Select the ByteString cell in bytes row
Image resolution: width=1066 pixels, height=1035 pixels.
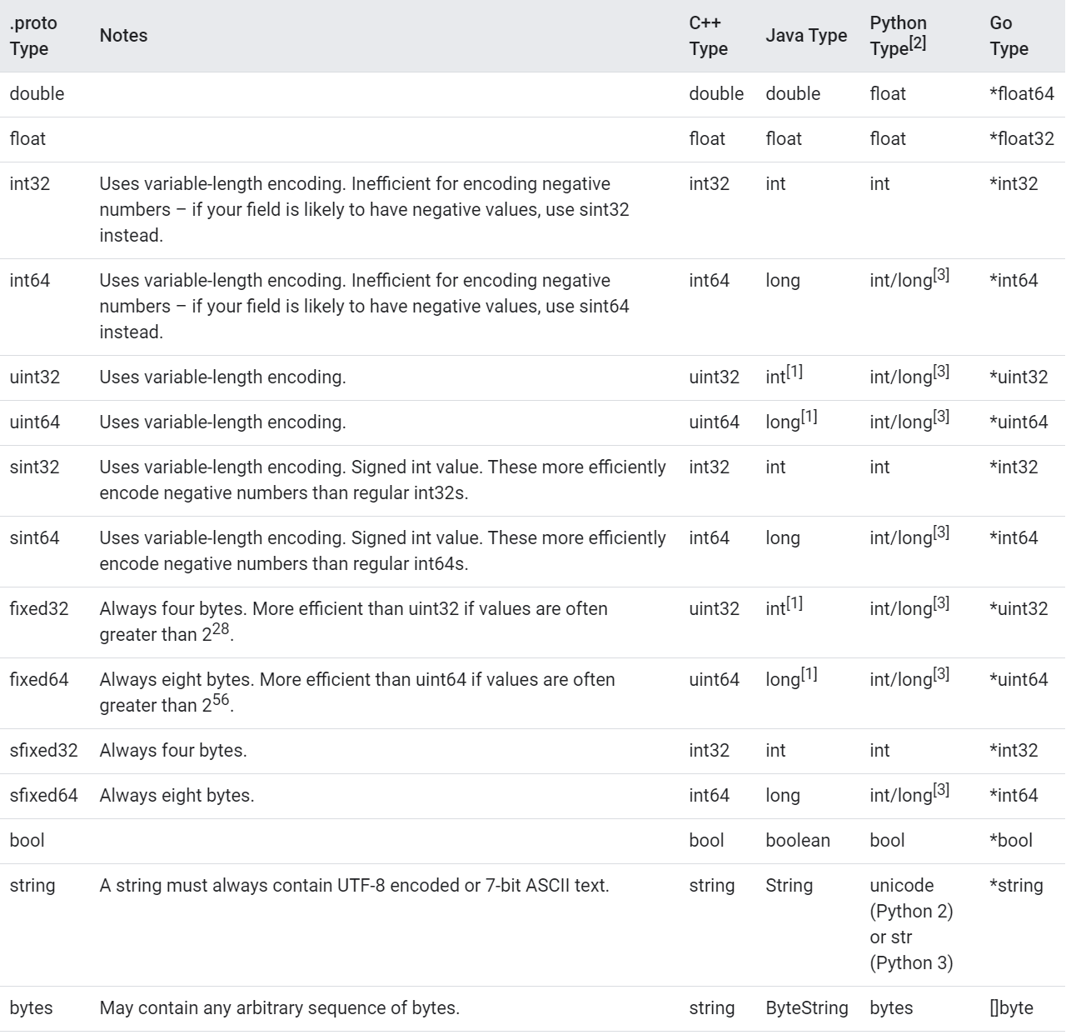tap(806, 1008)
